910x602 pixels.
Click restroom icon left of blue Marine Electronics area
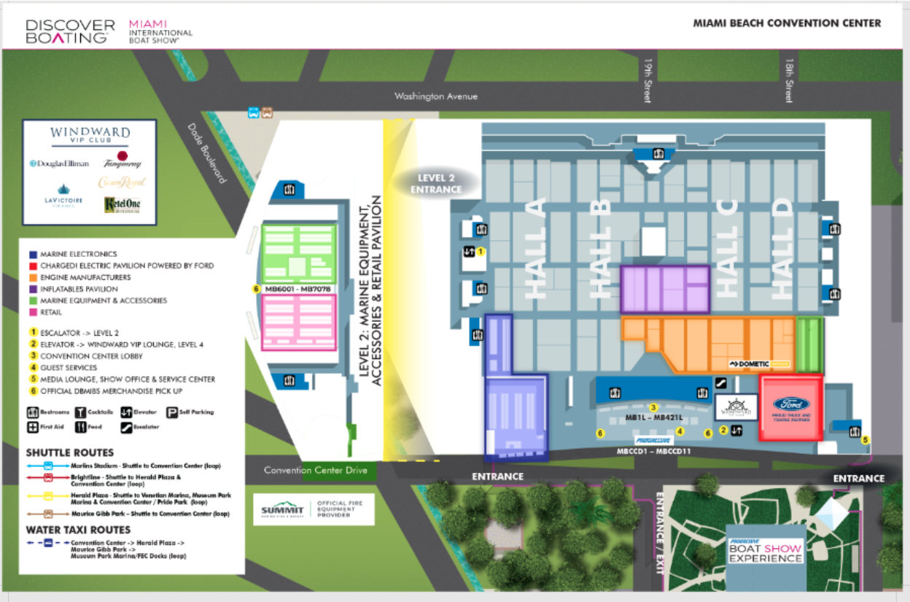(x=478, y=335)
